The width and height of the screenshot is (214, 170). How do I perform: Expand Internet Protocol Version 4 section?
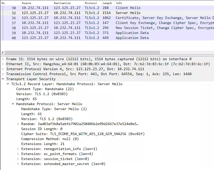point(3,69)
